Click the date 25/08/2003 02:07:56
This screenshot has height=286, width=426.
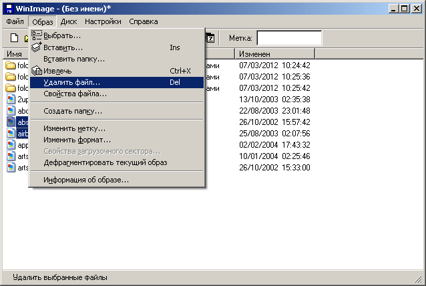[274, 134]
